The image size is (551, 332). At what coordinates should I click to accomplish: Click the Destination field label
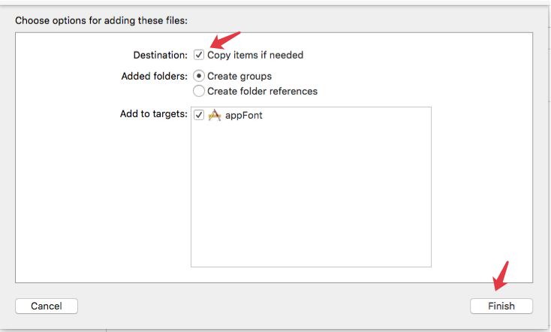161,55
